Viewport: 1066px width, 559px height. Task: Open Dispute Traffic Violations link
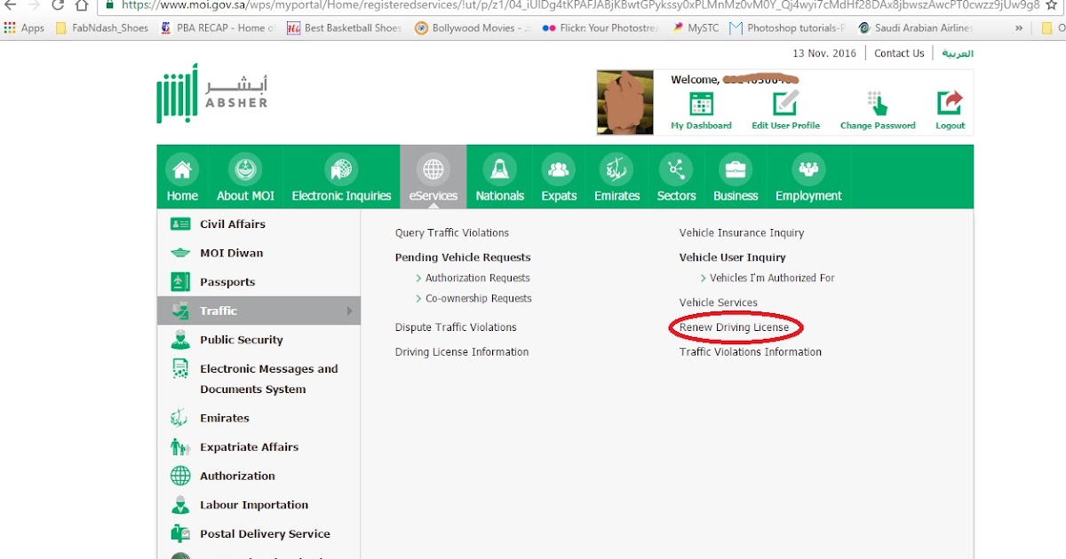[x=456, y=327]
